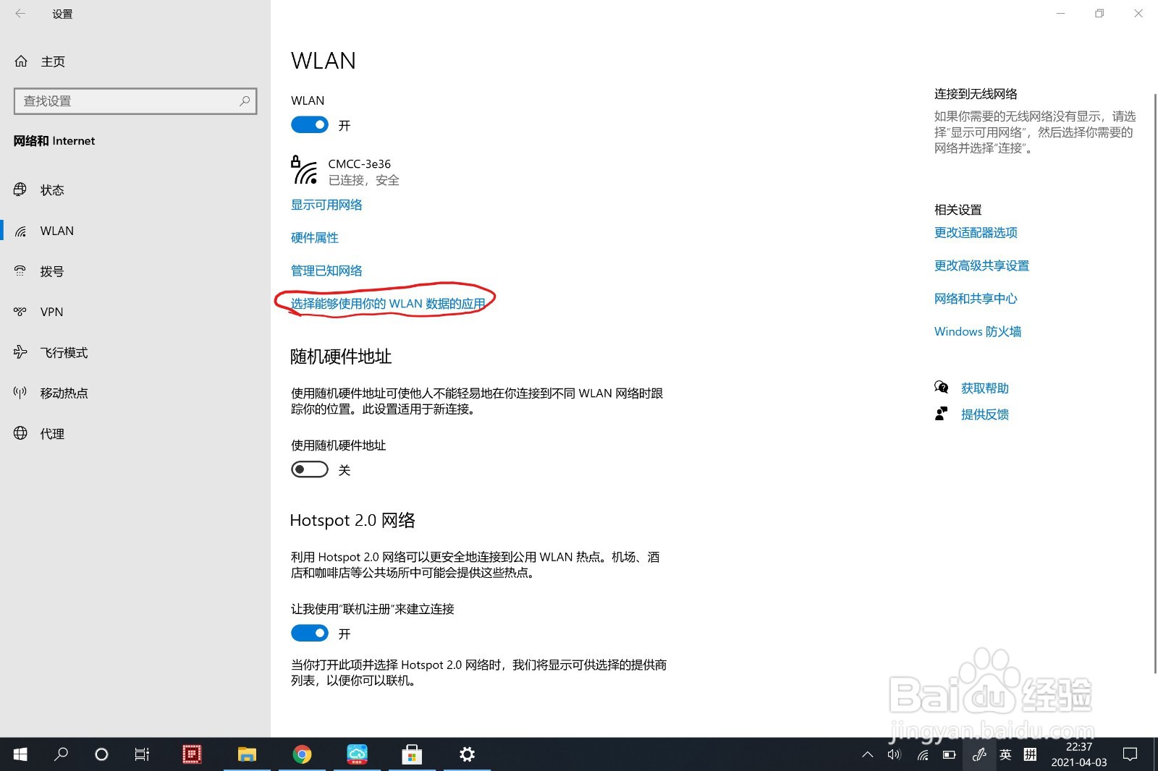The image size is (1158, 771).
Task: Click the Wi-Fi tray icon
Action: (x=922, y=754)
